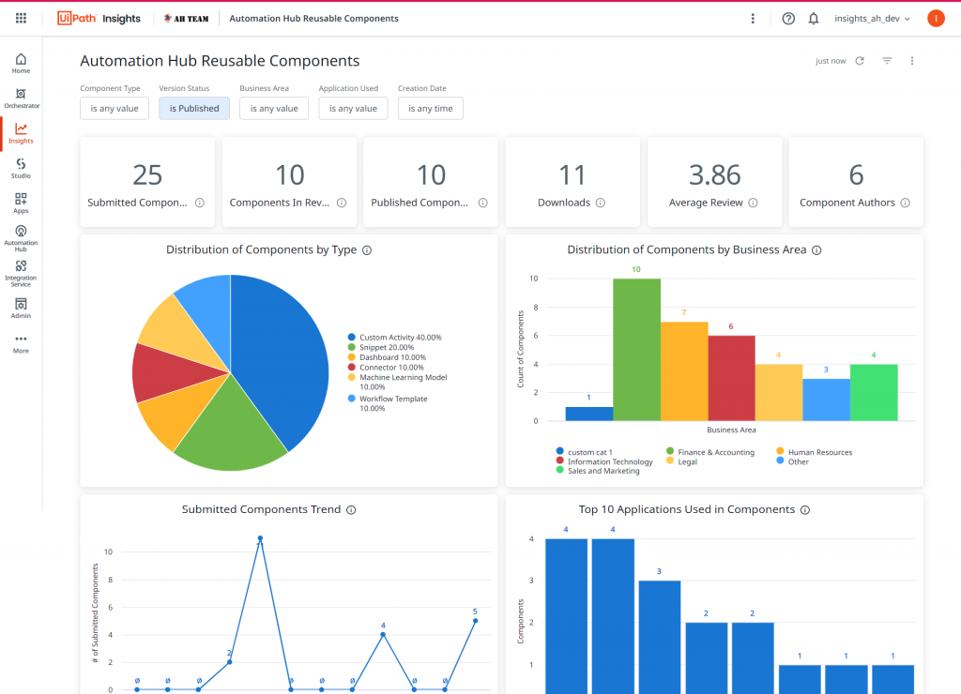Toggle Connector in the pie legend
Screen dimensions: 961x694
tap(386, 368)
